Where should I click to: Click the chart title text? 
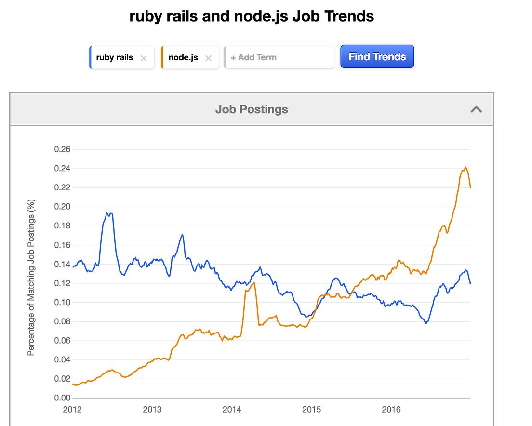(x=251, y=16)
